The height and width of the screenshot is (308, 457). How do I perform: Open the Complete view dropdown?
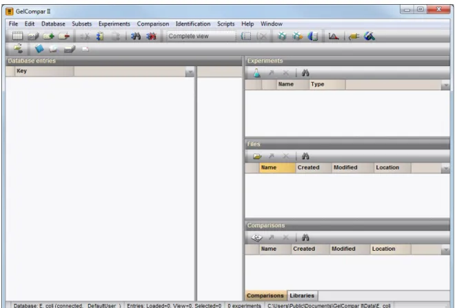(201, 36)
